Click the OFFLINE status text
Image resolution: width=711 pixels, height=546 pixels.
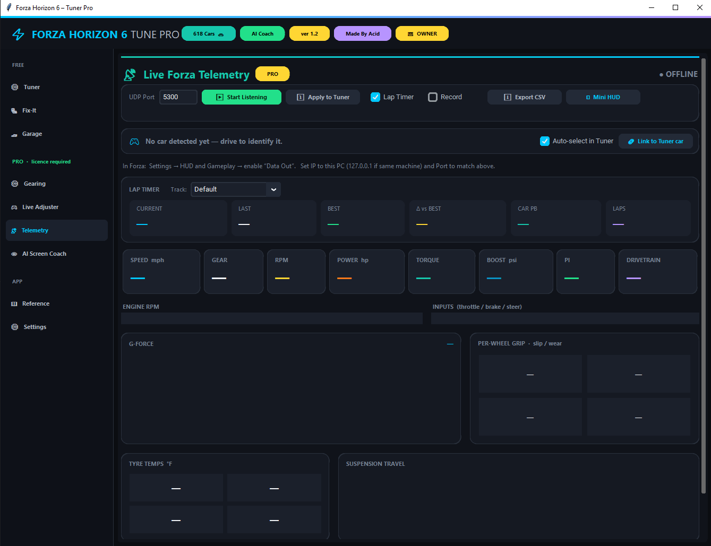click(x=679, y=74)
